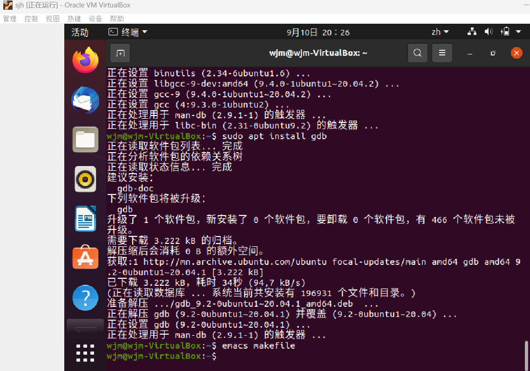Image resolution: width=530 pixels, height=371 pixels.
Task: Expand the system menu arrow
Action: (518, 32)
